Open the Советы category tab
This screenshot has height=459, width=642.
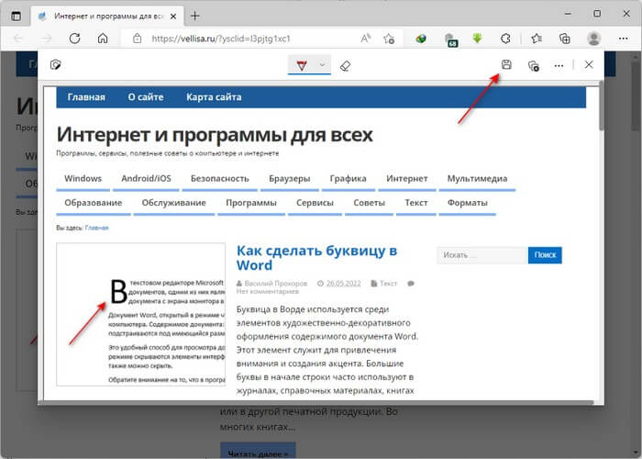tap(369, 203)
